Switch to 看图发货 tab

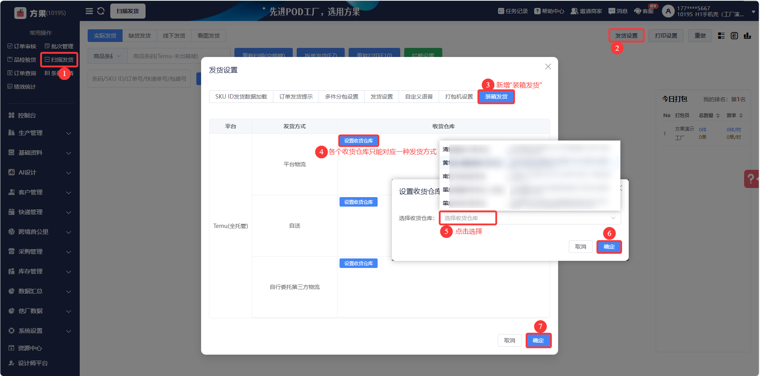[x=209, y=36]
